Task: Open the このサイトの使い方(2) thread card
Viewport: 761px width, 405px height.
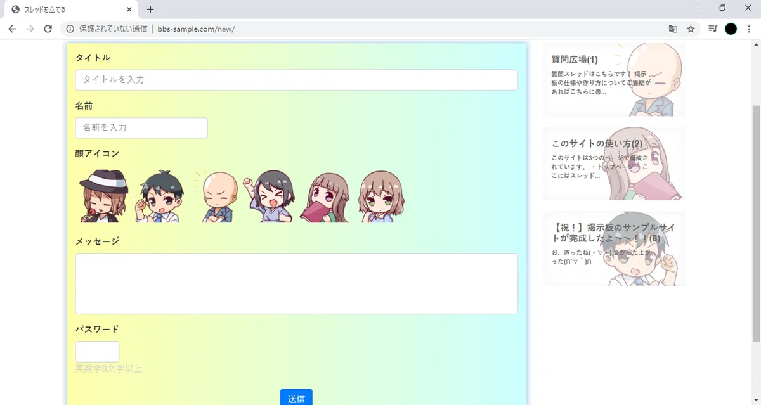Action: (613, 164)
